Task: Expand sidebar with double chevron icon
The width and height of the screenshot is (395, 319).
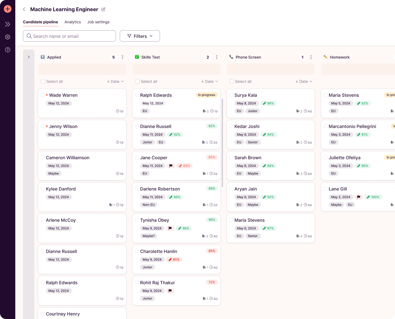Action: pos(7,24)
